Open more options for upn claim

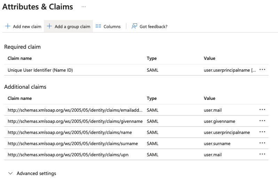[x=262, y=155]
